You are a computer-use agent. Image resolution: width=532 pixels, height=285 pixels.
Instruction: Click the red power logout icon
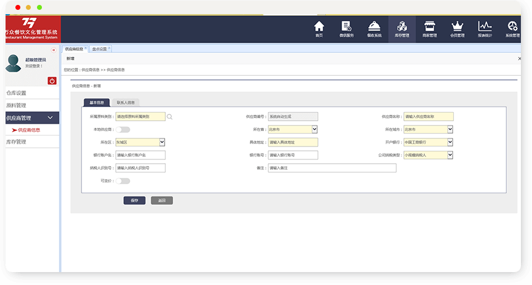(x=52, y=81)
